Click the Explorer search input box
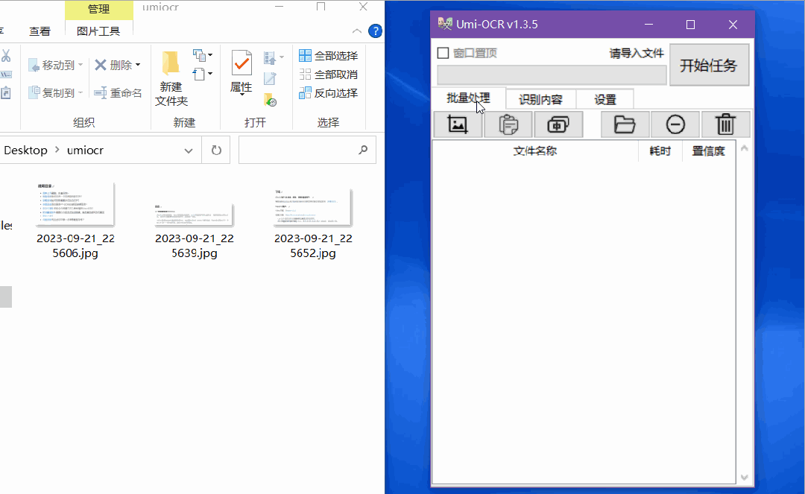The width and height of the screenshot is (805, 494). pyautogui.click(x=298, y=151)
